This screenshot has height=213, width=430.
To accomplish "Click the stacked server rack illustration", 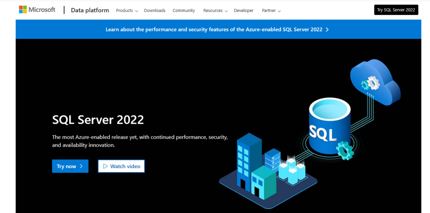I will tap(273, 159).
